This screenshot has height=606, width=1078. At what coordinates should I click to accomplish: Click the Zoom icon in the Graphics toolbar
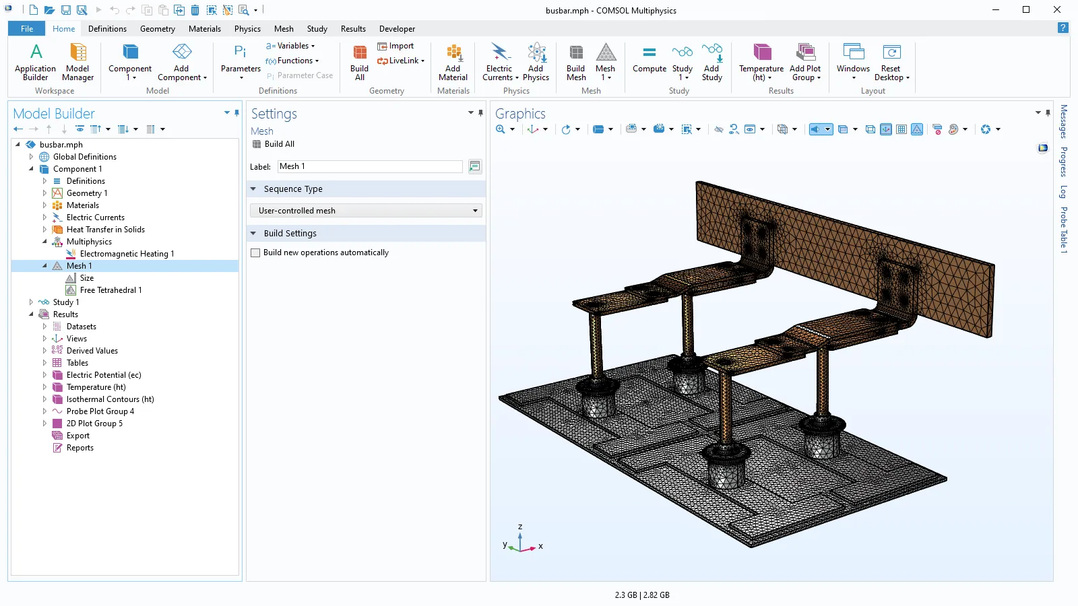click(500, 129)
